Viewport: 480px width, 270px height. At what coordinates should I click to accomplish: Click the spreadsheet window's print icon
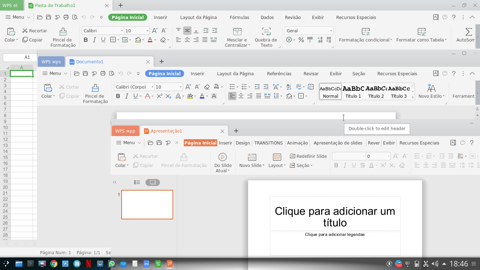tap(66, 17)
